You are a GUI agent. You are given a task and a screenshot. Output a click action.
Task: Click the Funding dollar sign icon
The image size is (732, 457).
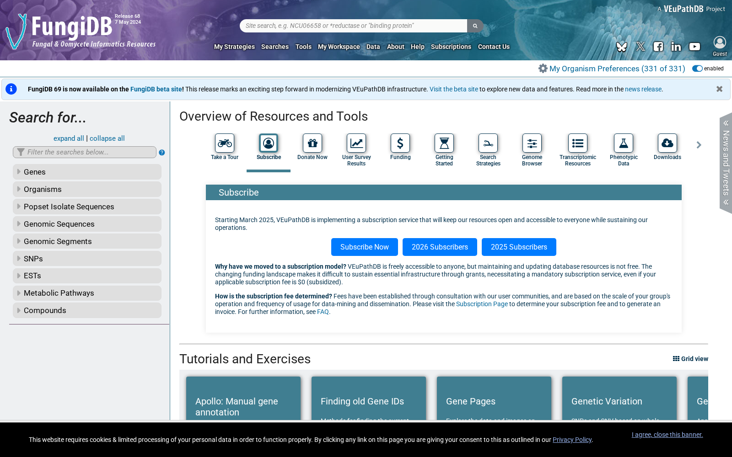[400, 143]
